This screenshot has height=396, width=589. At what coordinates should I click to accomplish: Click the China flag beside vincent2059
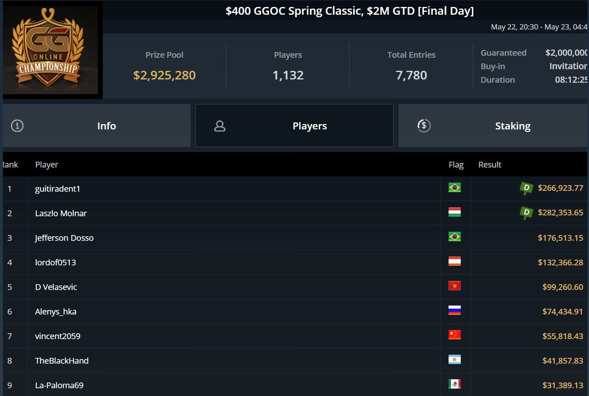(454, 335)
